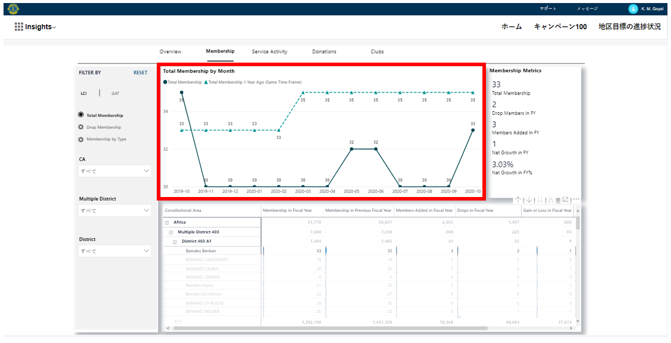The width and height of the screenshot is (671, 343).
Task: Expand all down one hierarchy level icon
Action: (551, 200)
